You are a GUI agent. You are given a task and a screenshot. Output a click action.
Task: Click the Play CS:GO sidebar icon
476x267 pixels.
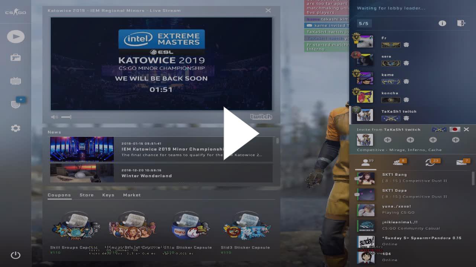point(16,36)
